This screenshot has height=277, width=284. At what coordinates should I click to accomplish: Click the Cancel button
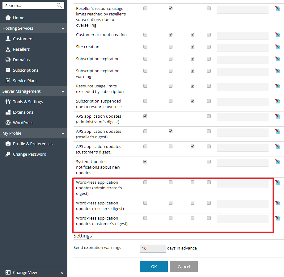coord(184,267)
